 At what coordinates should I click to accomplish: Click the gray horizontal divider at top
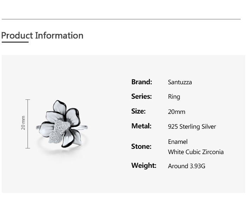(121, 19)
